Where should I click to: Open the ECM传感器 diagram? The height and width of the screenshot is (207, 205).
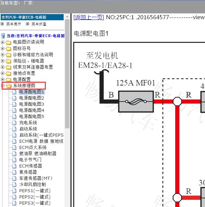click(x=30, y=166)
